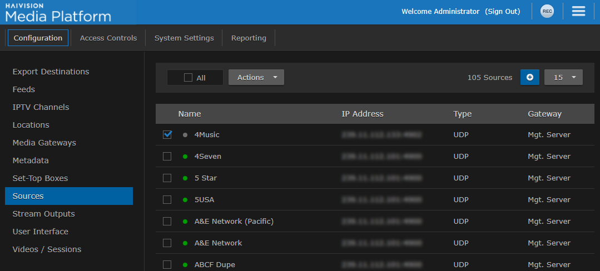Click the gray status dot beside 4Music
The width and height of the screenshot is (600, 271).
coord(185,135)
